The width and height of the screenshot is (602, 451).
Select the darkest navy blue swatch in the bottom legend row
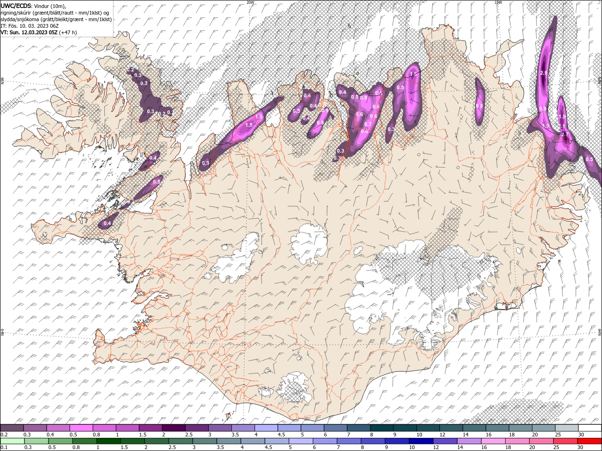click(x=420, y=441)
